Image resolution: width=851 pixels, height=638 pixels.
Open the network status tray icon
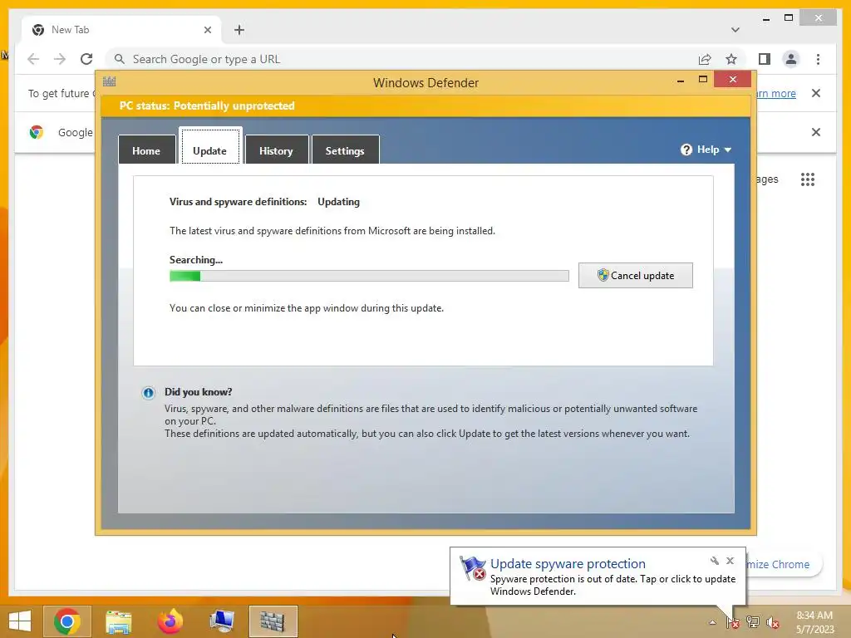tap(753, 622)
